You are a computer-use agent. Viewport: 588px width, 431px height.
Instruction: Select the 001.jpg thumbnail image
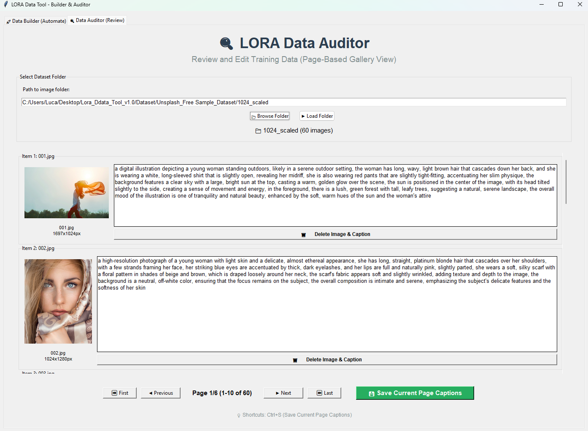67,192
